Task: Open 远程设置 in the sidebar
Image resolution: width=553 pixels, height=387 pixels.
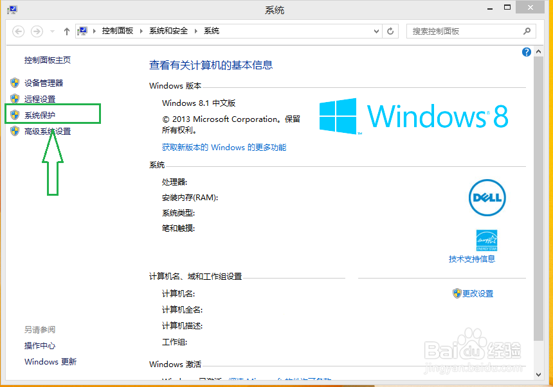Action: click(x=40, y=99)
